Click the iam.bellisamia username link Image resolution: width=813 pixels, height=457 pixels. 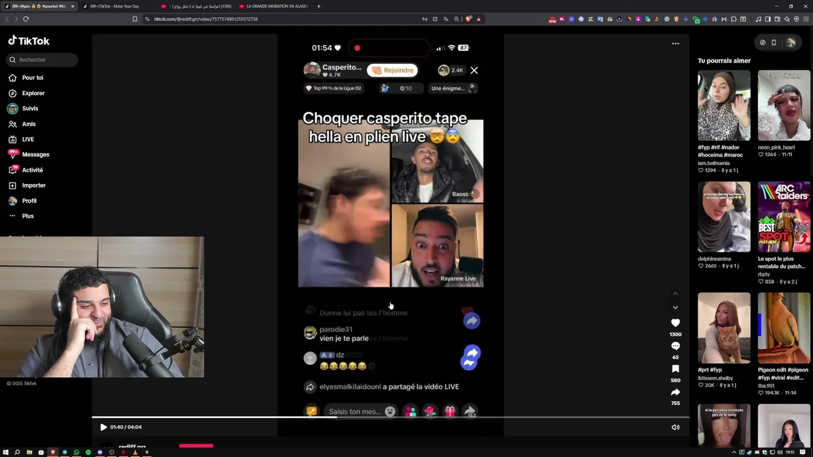click(x=714, y=163)
